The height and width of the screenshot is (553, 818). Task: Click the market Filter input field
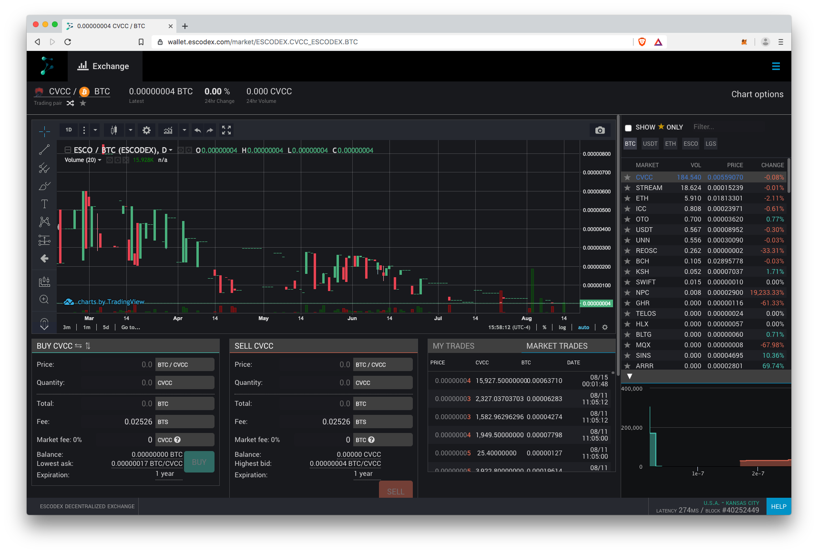pos(728,127)
